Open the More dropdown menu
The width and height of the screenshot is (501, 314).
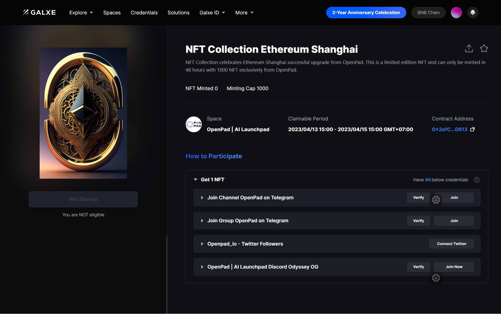[x=244, y=13]
